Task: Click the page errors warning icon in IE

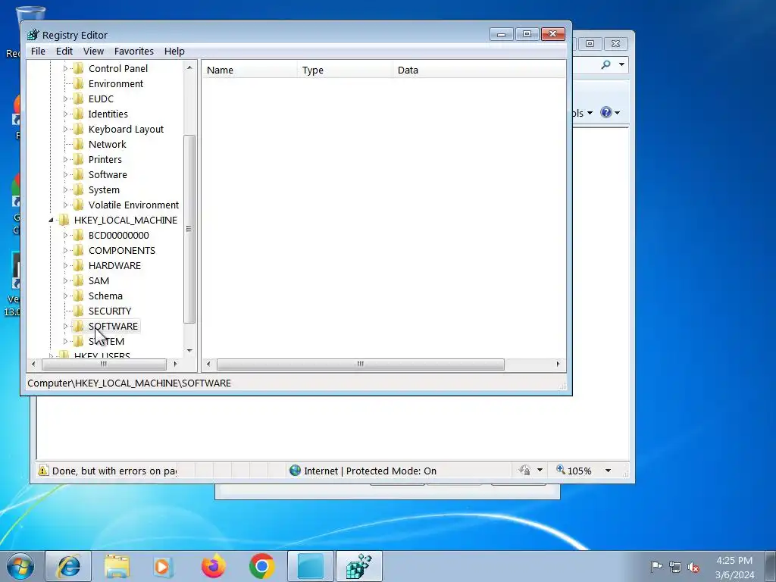Action: click(43, 471)
